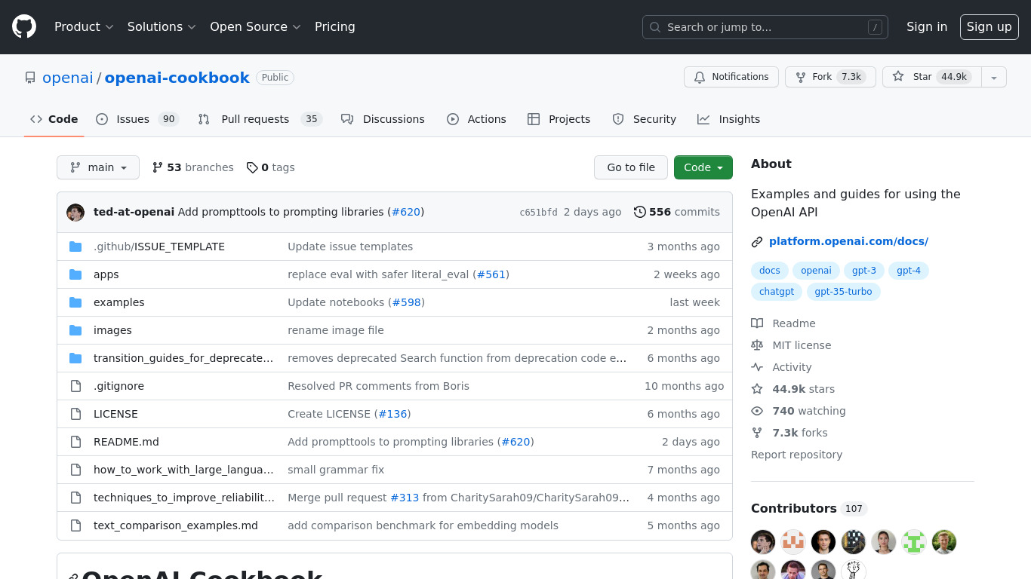
Task: Open the green Code dropdown
Action: click(x=703, y=167)
